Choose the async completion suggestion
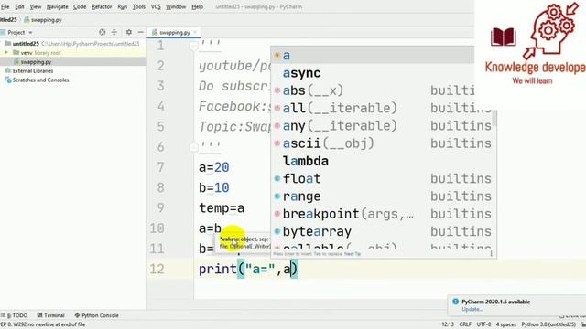 [x=384, y=73]
